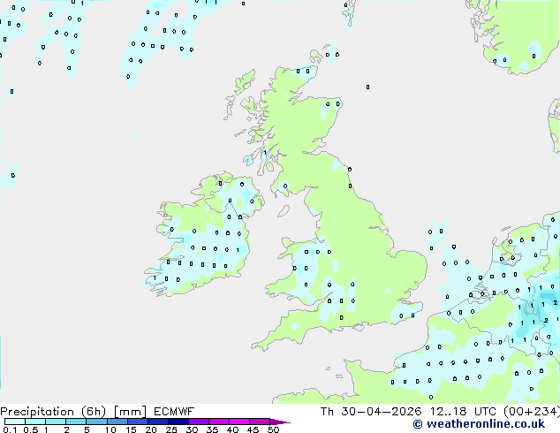Click the date 'Th 30-04-2026'
Image resolution: width=560 pixels, height=433 pixels.
[371, 412]
